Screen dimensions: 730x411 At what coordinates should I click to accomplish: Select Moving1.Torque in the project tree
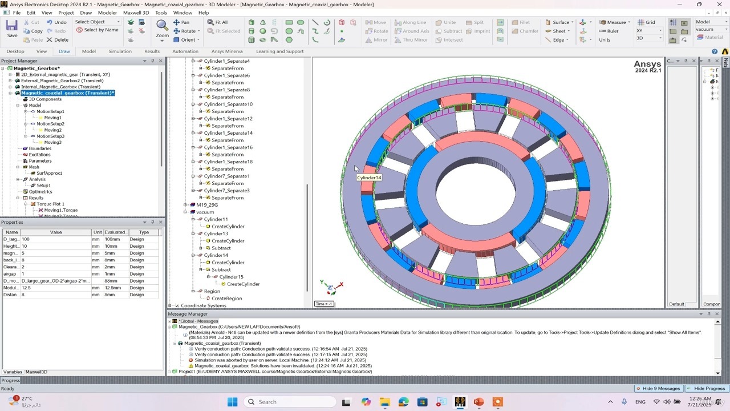(x=60, y=210)
